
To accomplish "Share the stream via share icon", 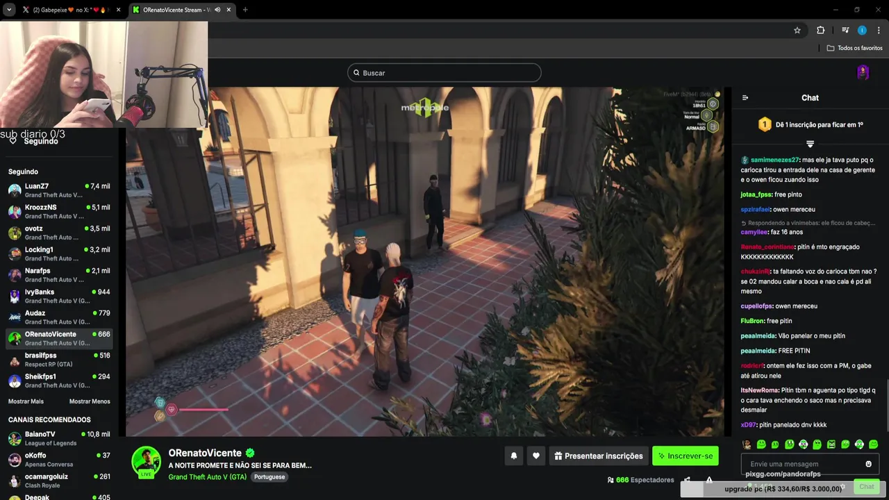I will tap(687, 480).
